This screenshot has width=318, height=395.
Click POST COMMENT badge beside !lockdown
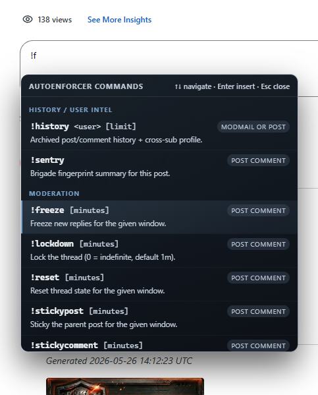coord(258,245)
